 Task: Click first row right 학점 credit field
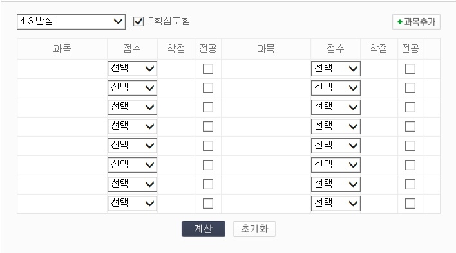pyautogui.click(x=379, y=69)
